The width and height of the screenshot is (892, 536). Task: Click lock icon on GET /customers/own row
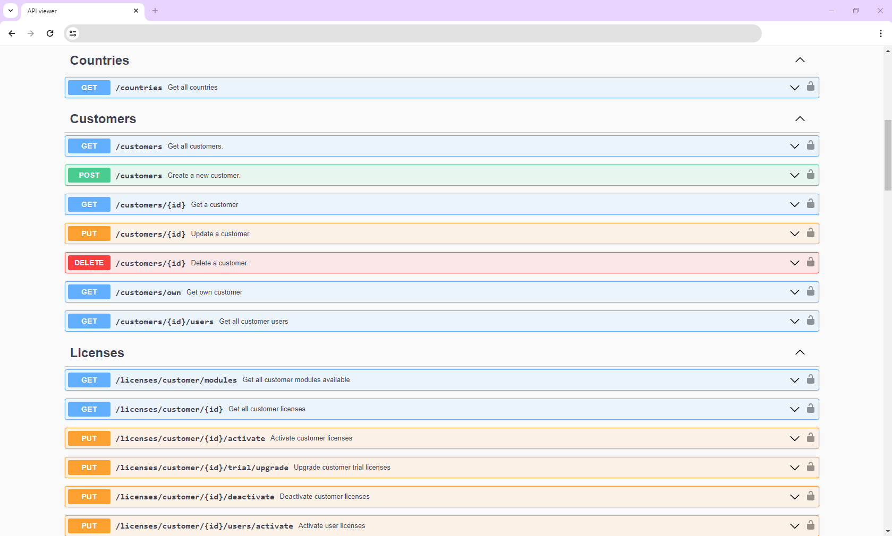(810, 291)
